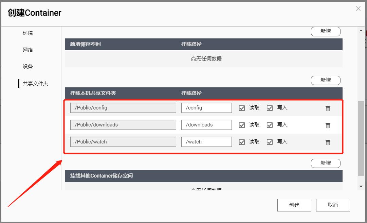Screen dimensions: 367x223
Task: Click 新增 above local shared folder list
Action: coord(326,80)
